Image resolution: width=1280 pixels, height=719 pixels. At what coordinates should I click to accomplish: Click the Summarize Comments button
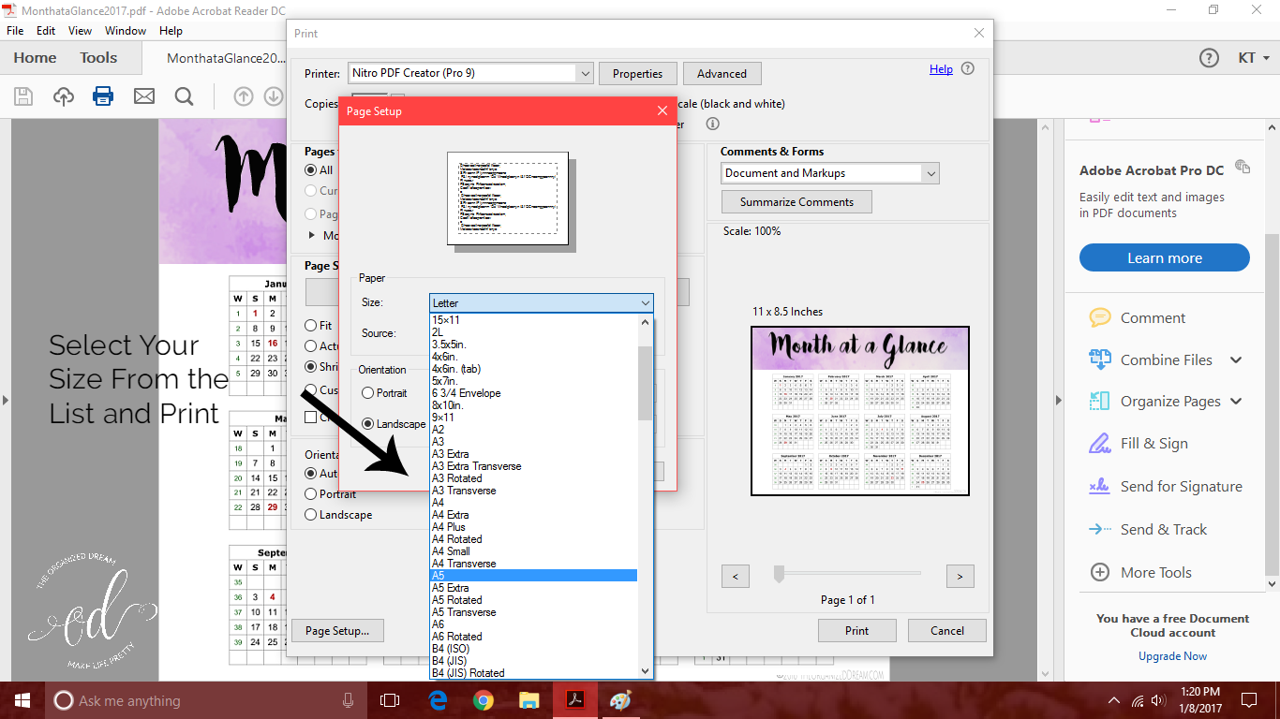[796, 201]
